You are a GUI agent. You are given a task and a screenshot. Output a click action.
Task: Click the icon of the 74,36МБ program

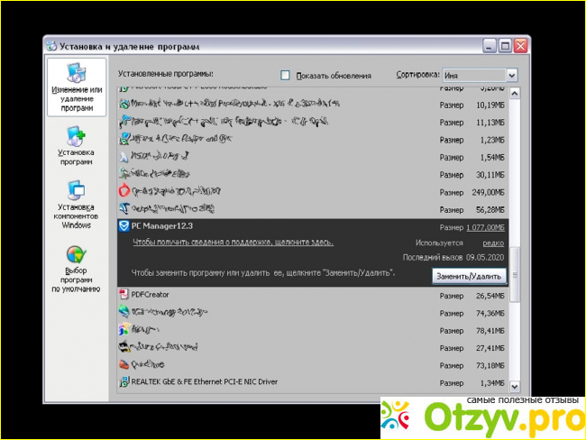point(124,312)
